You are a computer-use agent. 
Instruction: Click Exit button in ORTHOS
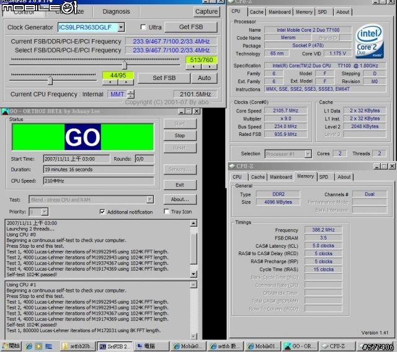tap(180, 185)
